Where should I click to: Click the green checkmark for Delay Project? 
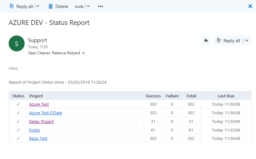click(x=18, y=122)
